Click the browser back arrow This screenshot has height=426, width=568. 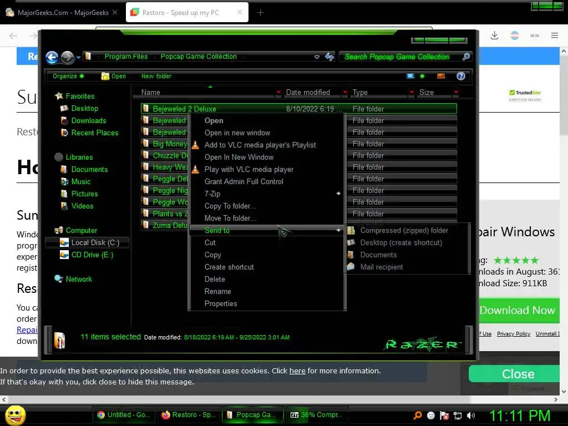[13, 35]
